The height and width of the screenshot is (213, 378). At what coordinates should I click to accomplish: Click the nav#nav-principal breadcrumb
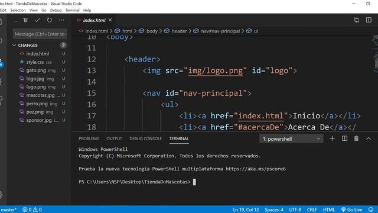tap(220, 31)
